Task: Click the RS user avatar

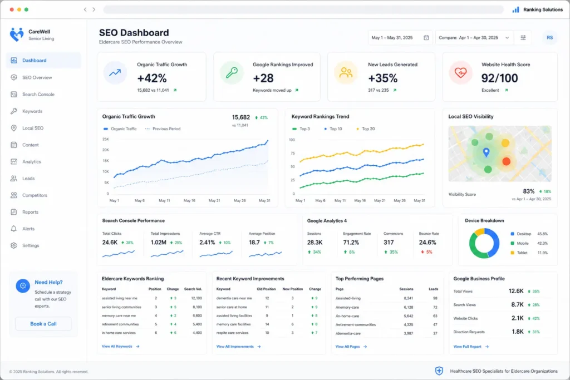Action: (549, 38)
